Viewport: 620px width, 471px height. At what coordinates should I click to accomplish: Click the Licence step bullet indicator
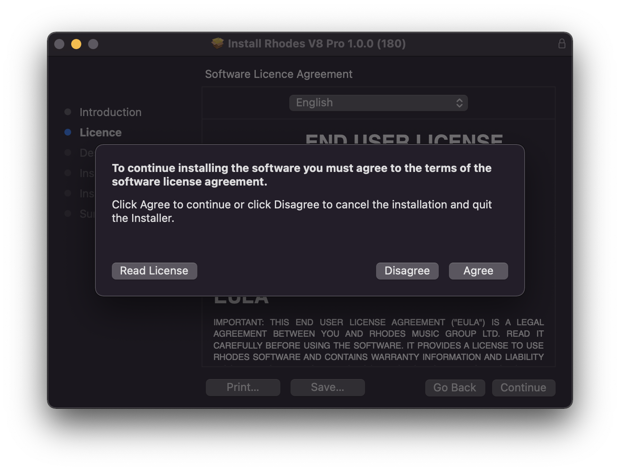[x=68, y=132]
